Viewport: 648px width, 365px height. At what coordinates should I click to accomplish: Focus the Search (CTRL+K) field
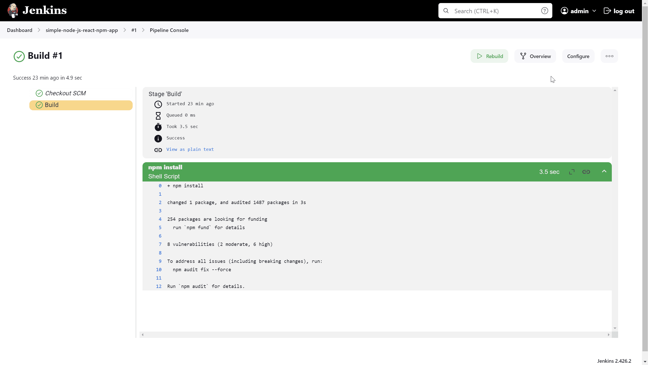(494, 11)
